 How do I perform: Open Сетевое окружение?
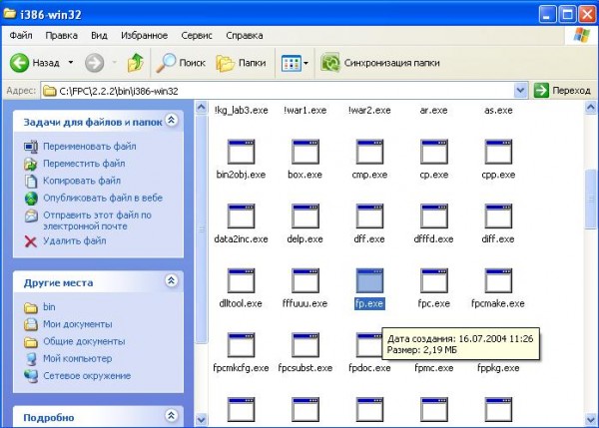click(x=87, y=376)
